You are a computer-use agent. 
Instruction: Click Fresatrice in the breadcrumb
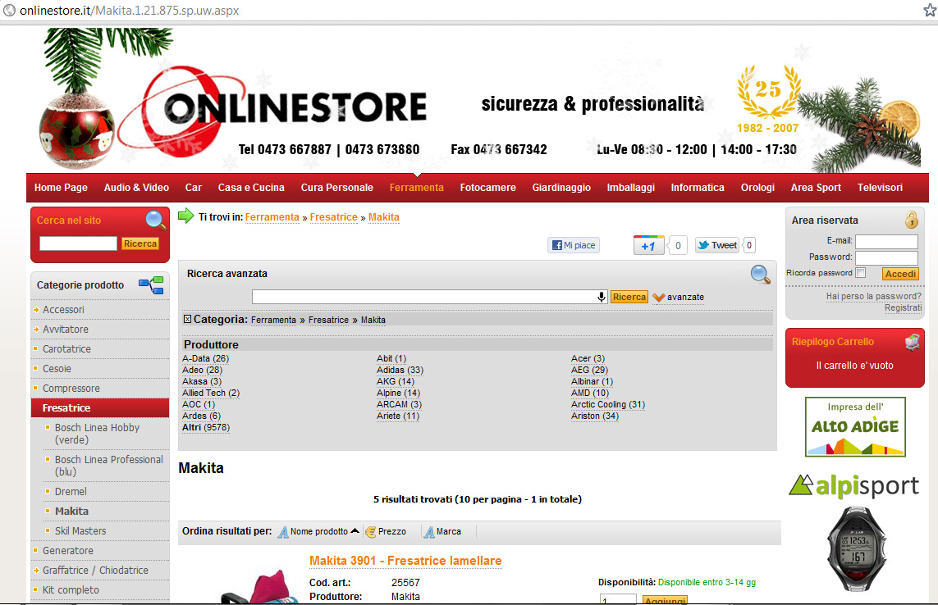[333, 217]
